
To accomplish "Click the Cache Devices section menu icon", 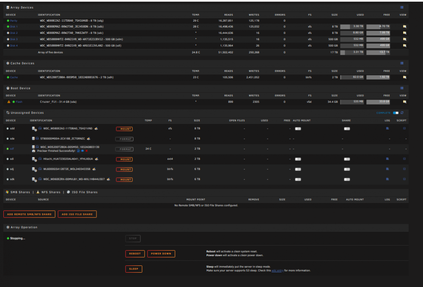I will coord(402,63).
